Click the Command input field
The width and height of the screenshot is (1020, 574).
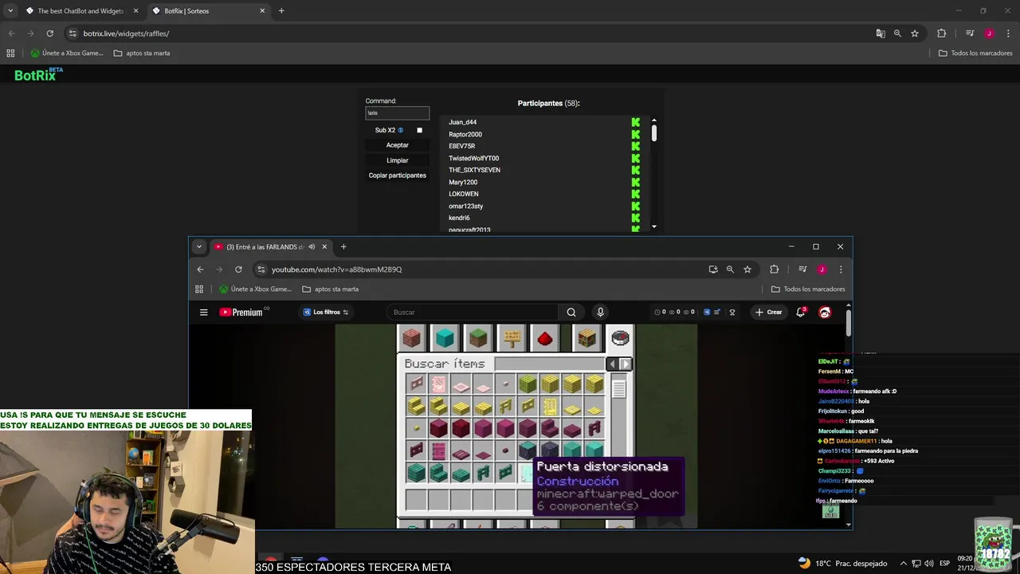click(398, 113)
